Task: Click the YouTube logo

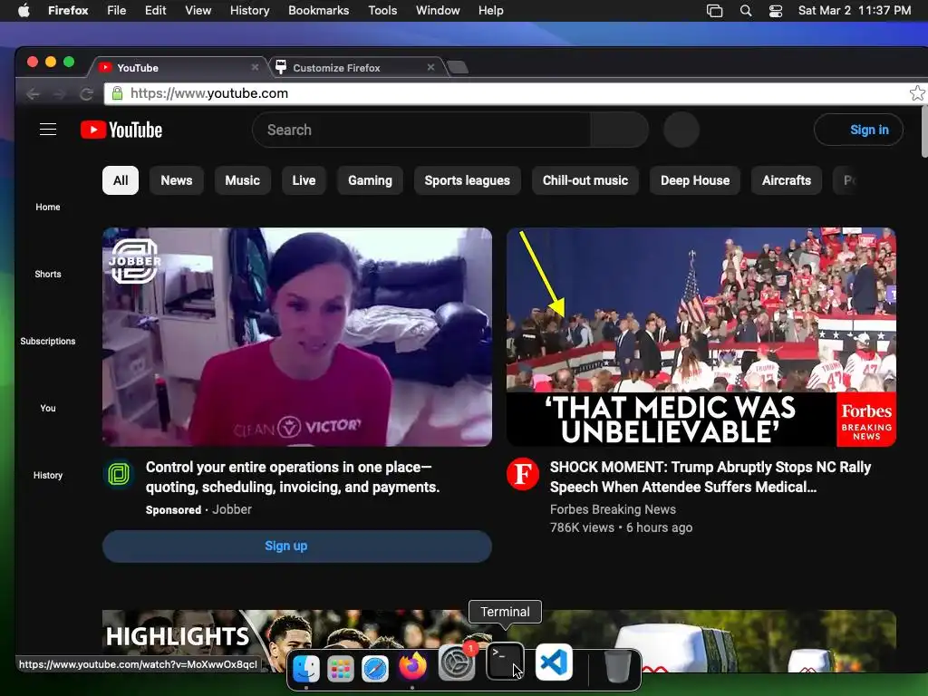Action: point(121,130)
